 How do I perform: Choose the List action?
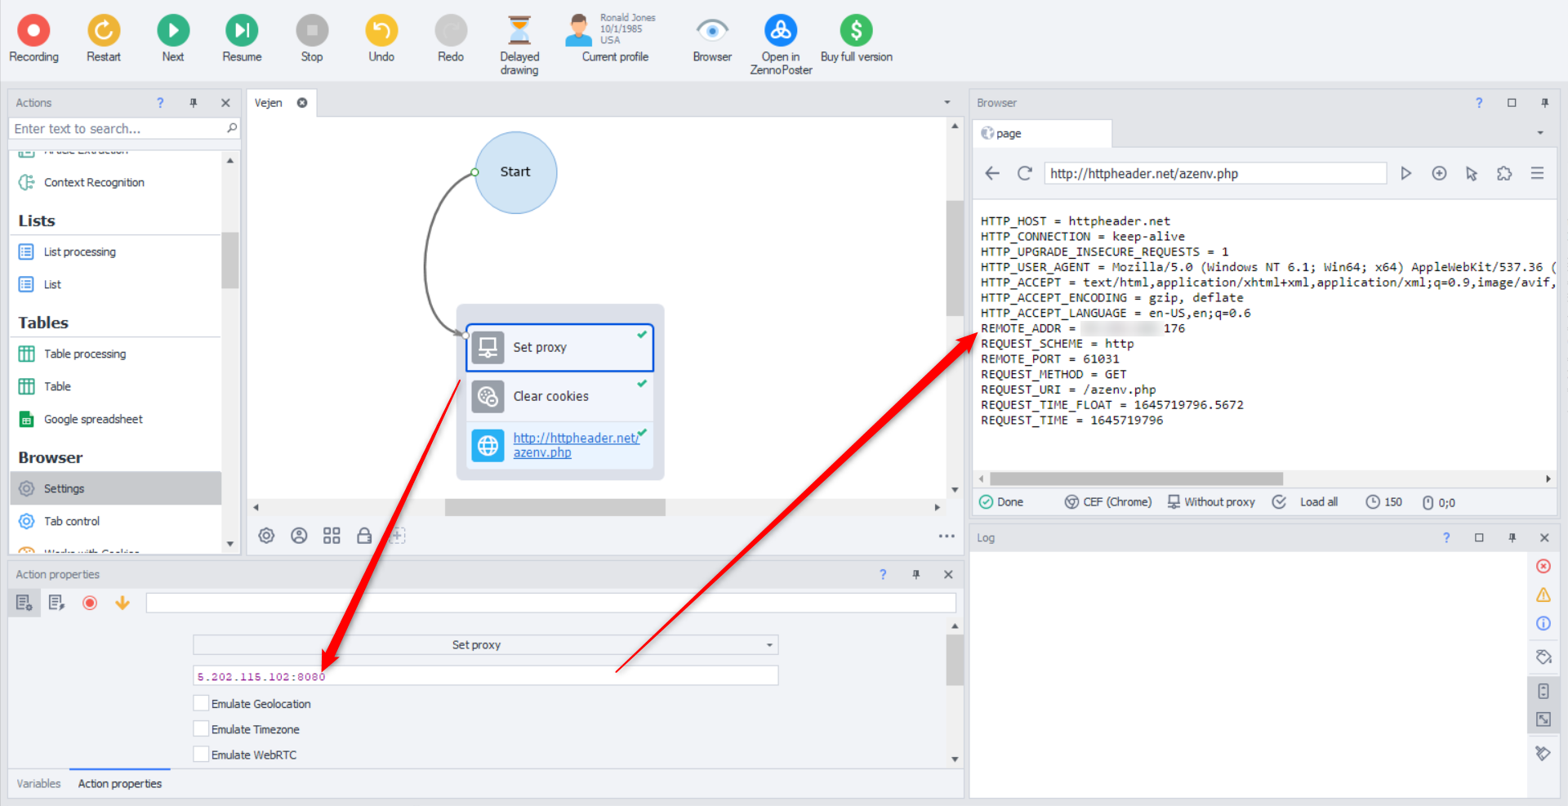pos(52,284)
